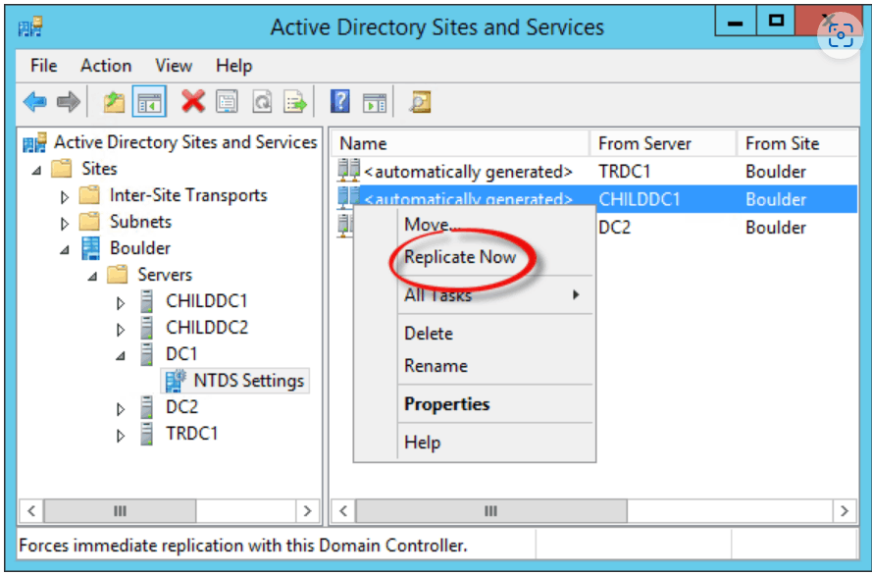Click the red Delete X toolbar icon
The width and height of the screenshot is (872, 575).
(193, 102)
